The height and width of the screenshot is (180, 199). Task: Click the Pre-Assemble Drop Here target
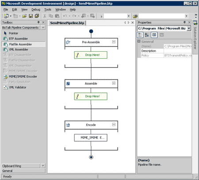[91, 55]
